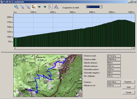Screen dimensions: 137x99
Task: Click the elevation profile peak near 5000 m
Action: [119, 20]
